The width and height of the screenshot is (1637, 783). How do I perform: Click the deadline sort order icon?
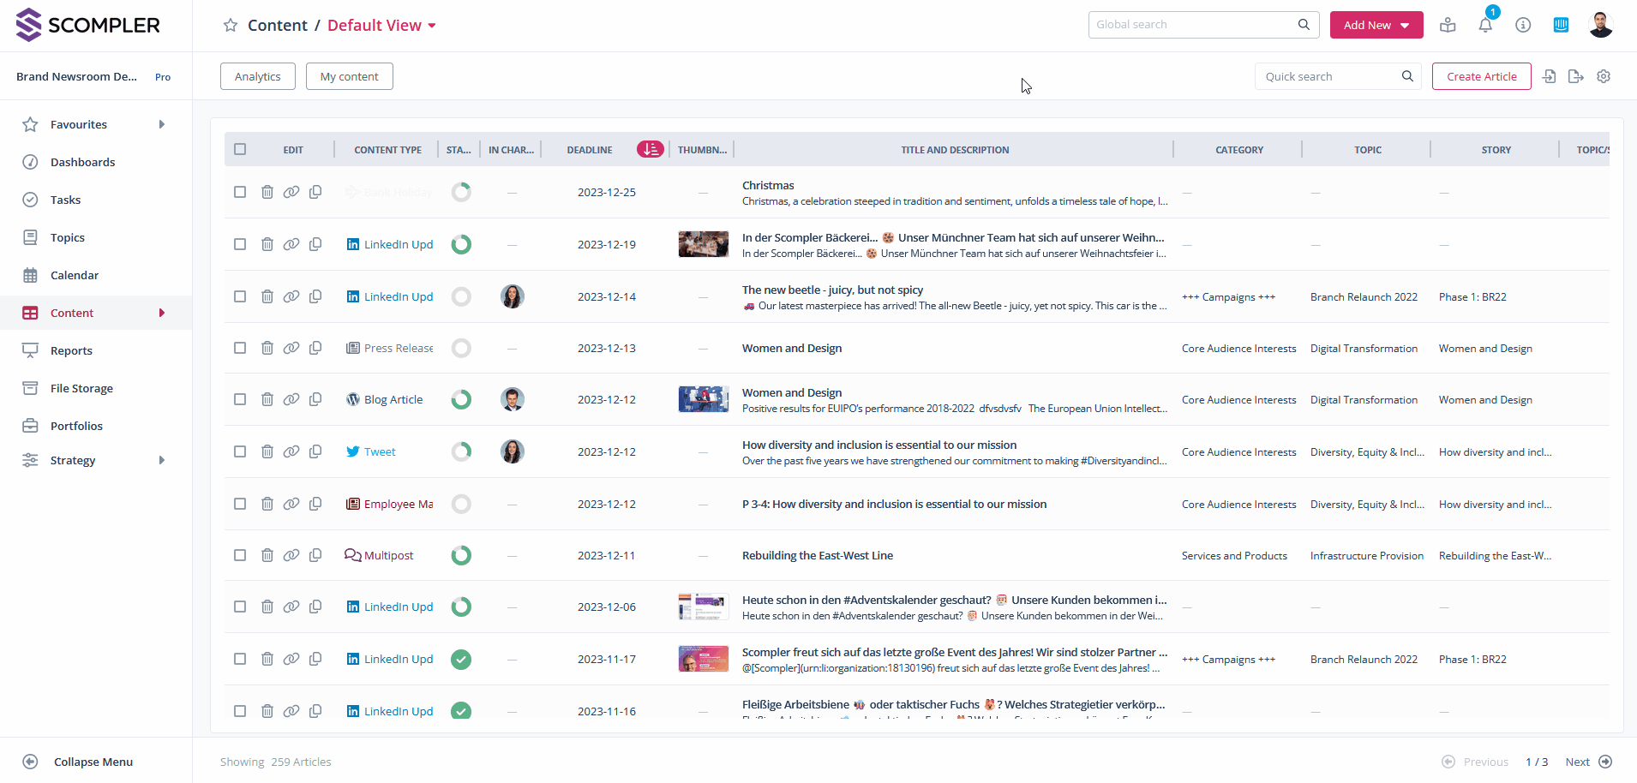pos(651,149)
